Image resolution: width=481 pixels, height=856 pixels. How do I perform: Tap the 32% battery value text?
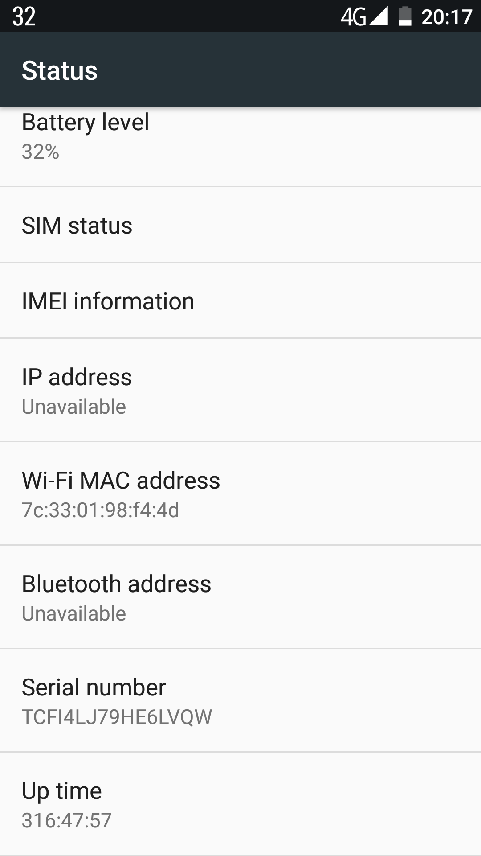[41, 152]
